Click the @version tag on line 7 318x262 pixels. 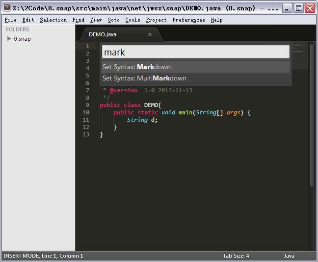[x=124, y=90]
